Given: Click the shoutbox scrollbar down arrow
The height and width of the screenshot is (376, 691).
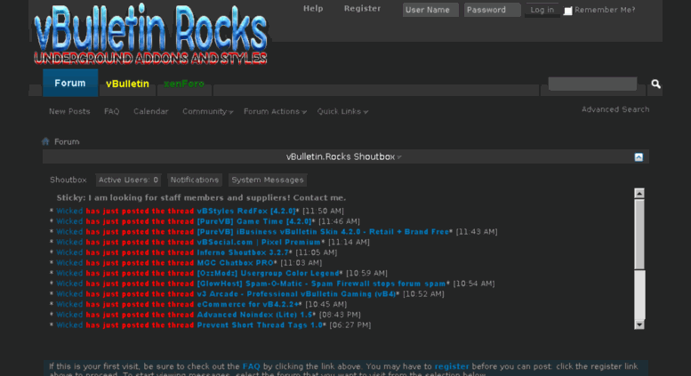Looking at the screenshot, I should pos(639,324).
